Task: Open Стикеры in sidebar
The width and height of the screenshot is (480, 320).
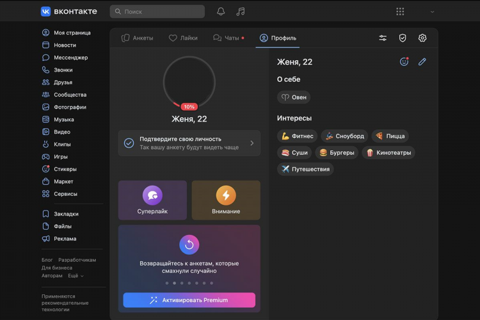Action: click(x=60, y=169)
